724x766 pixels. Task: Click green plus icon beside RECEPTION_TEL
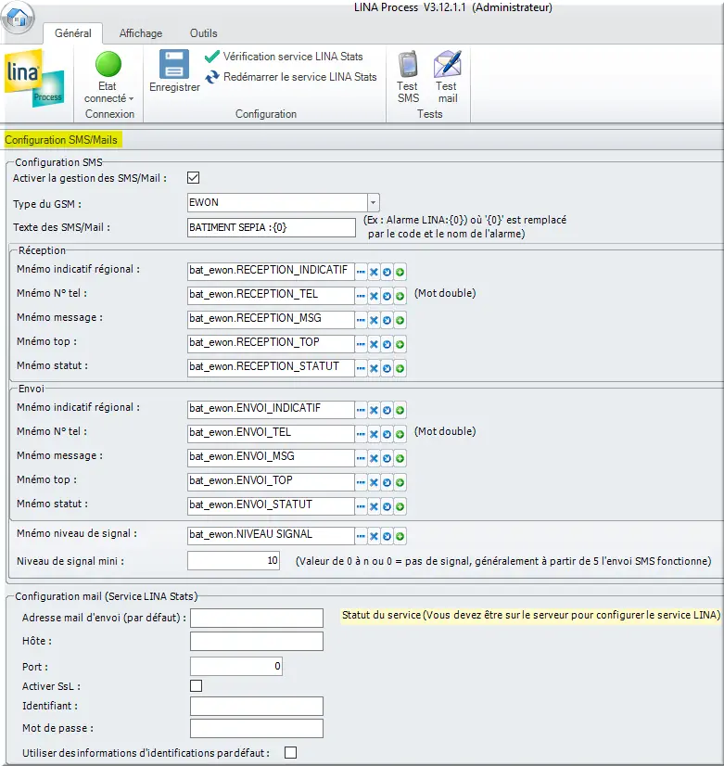click(400, 296)
